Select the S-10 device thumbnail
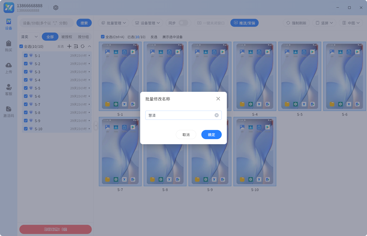Image resolution: width=367 pixels, height=236 pixels. click(x=255, y=152)
